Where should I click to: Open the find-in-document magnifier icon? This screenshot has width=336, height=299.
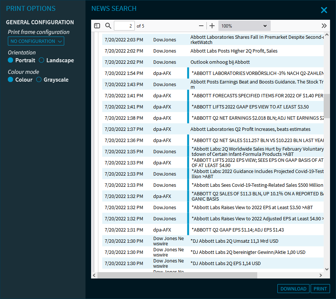(x=108, y=26)
